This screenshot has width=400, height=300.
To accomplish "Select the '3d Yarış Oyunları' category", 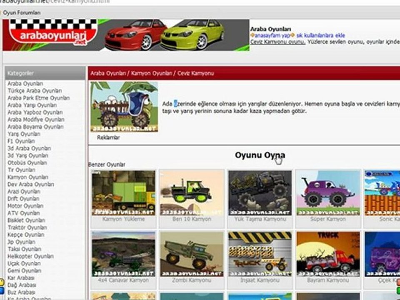I will (x=28, y=155).
